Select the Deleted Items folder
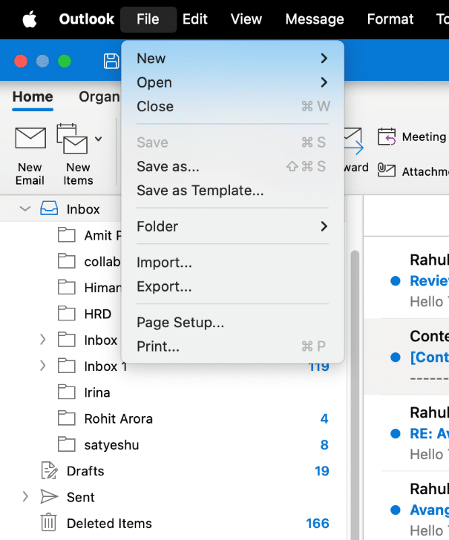This screenshot has height=540, width=449. point(174,523)
